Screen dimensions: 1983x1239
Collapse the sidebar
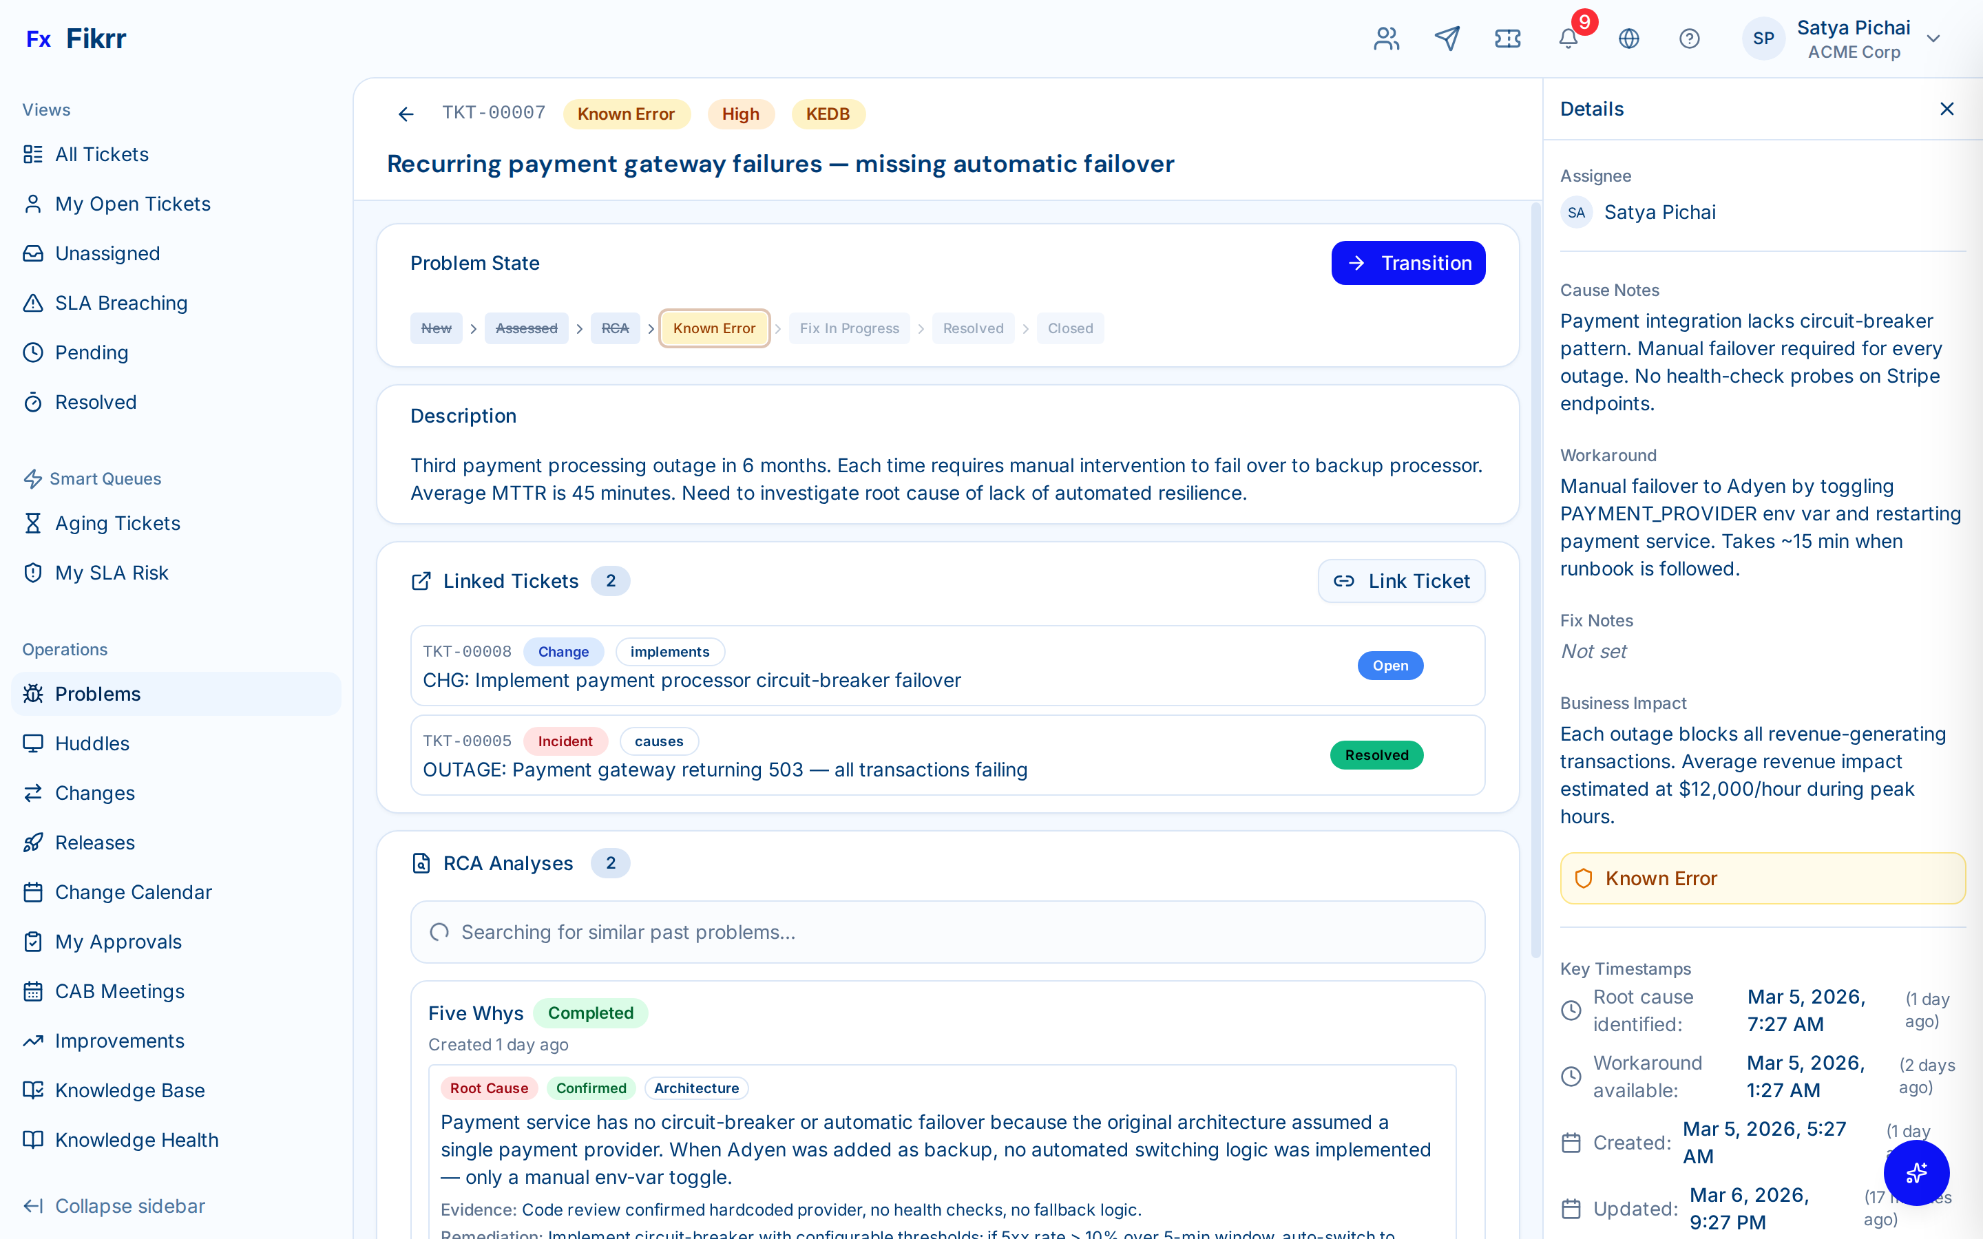pyautogui.click(x=129, y=1205)
